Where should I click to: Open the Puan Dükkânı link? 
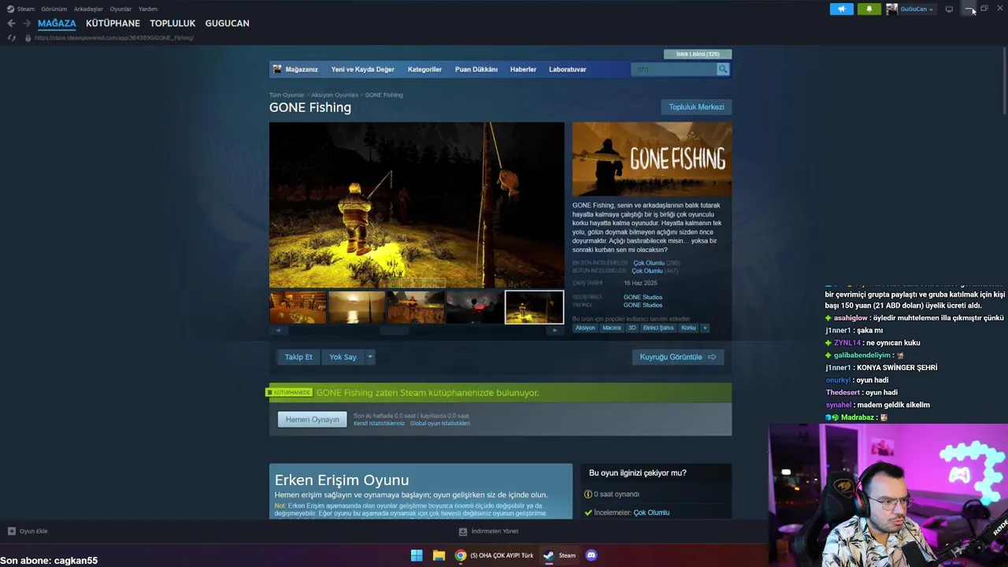[x=476, y=69]
